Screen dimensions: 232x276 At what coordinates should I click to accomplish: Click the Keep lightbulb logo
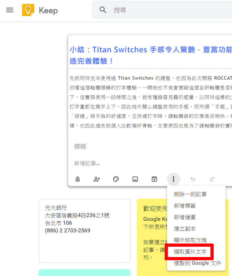coord(28,10)
